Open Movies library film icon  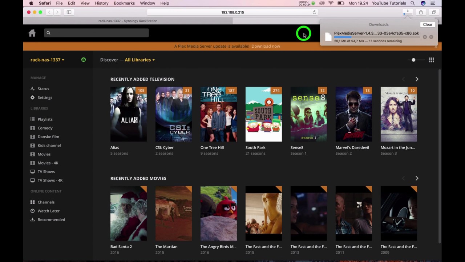tap(33, 154)
